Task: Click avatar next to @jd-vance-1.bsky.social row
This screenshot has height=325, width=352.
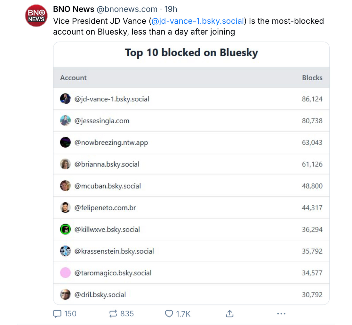Action: (x=65, y=99)
